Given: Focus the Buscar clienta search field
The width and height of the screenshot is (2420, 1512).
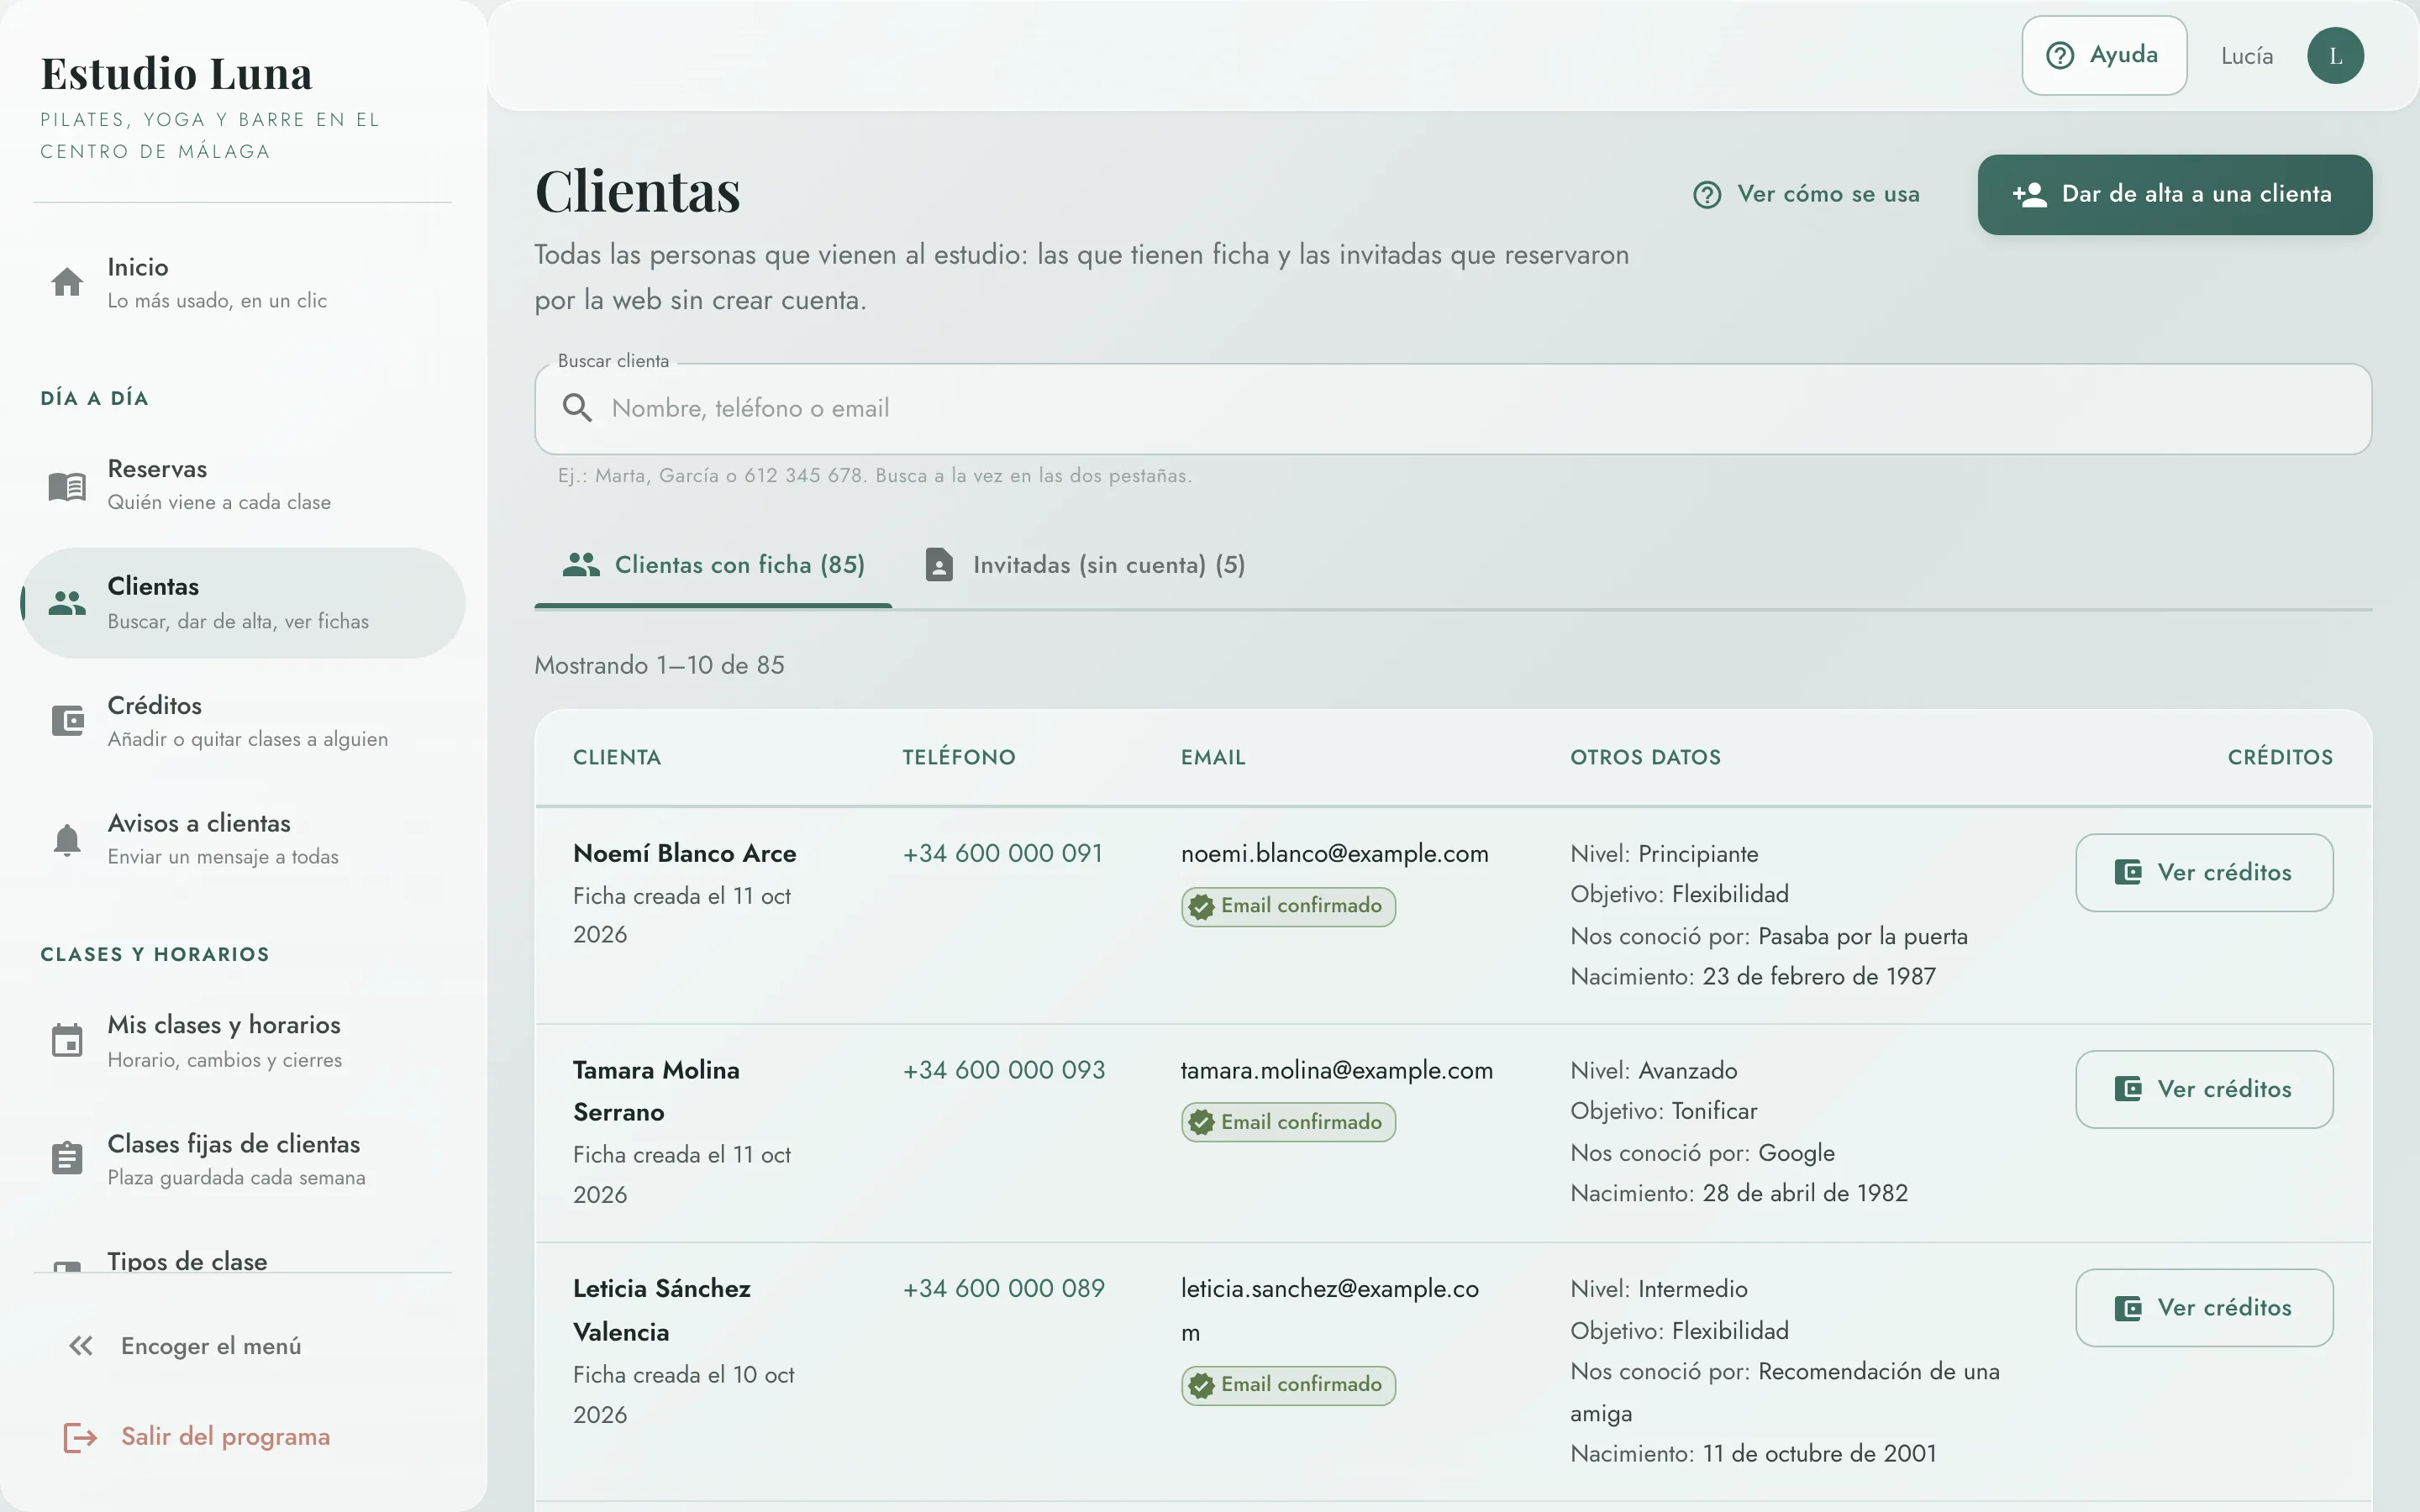Looking at the screenshot, I should (1453, 408).
